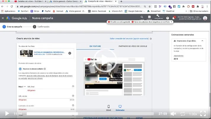
Task: Open help icon next to URL visible
Action: 73,96
